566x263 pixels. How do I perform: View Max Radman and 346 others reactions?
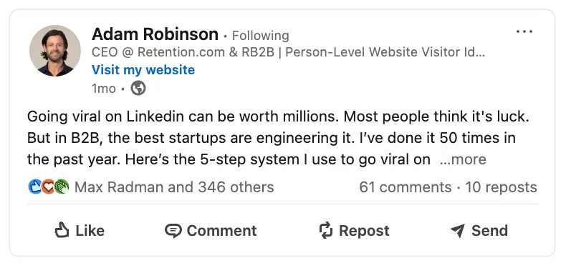pyautogui.click(x=174, y=187)
